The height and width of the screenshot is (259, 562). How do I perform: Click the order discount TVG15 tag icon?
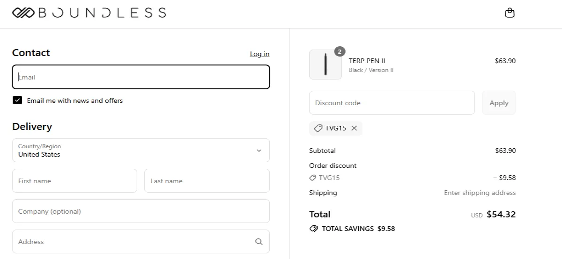pyautogui.click(x=313, y=178)
